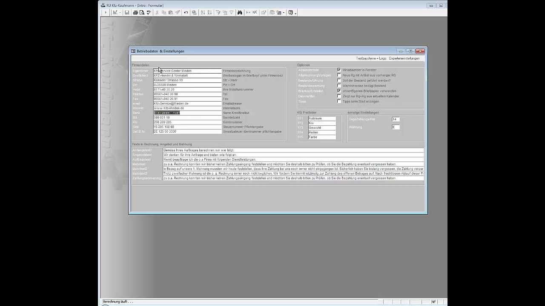
Task: Click the New Record icon
Action: tap(248, 13)
